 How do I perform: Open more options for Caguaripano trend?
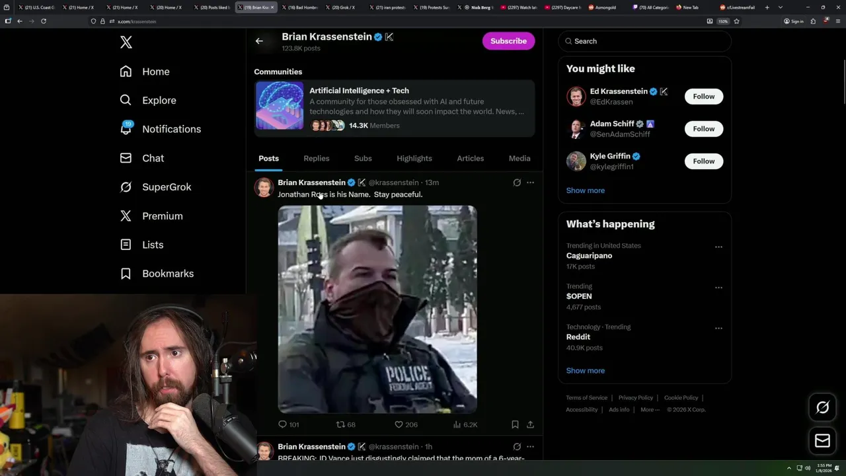click(718, 247)
